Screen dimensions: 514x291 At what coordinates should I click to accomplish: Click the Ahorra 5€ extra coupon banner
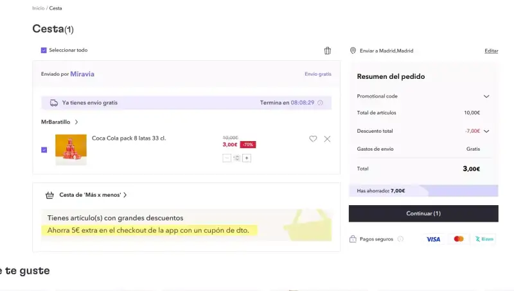(x=149, y=231)
